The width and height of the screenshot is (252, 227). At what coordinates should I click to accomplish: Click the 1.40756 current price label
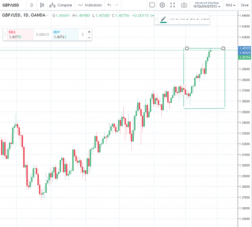coord(244,57)
